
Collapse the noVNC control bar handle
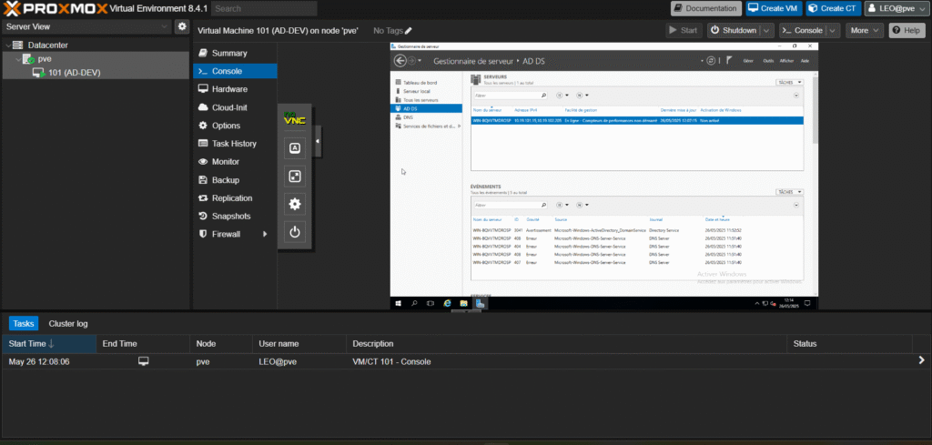(x=318, y=141)
